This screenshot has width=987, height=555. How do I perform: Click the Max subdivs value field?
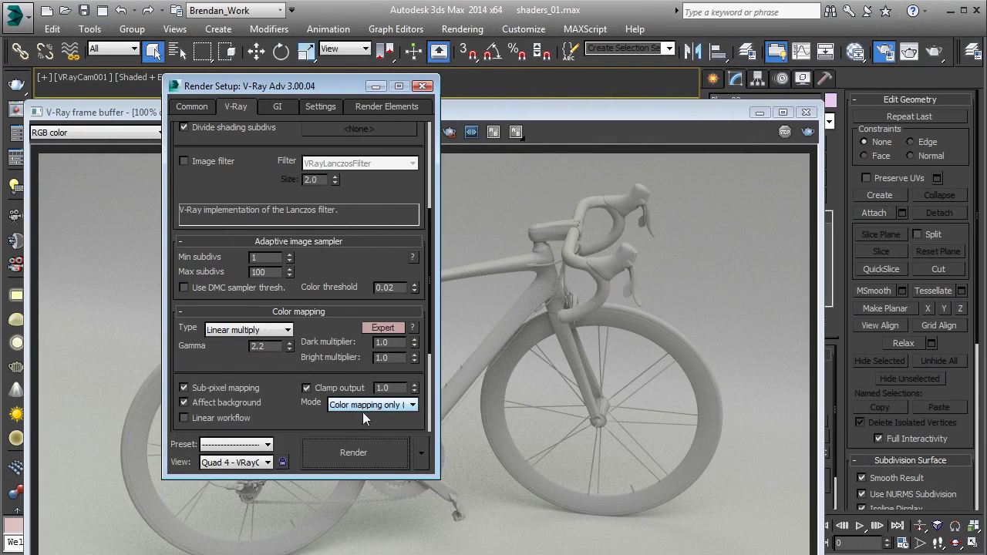266,272
